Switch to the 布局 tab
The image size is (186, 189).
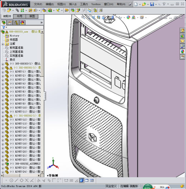click(x=19, y=16)
